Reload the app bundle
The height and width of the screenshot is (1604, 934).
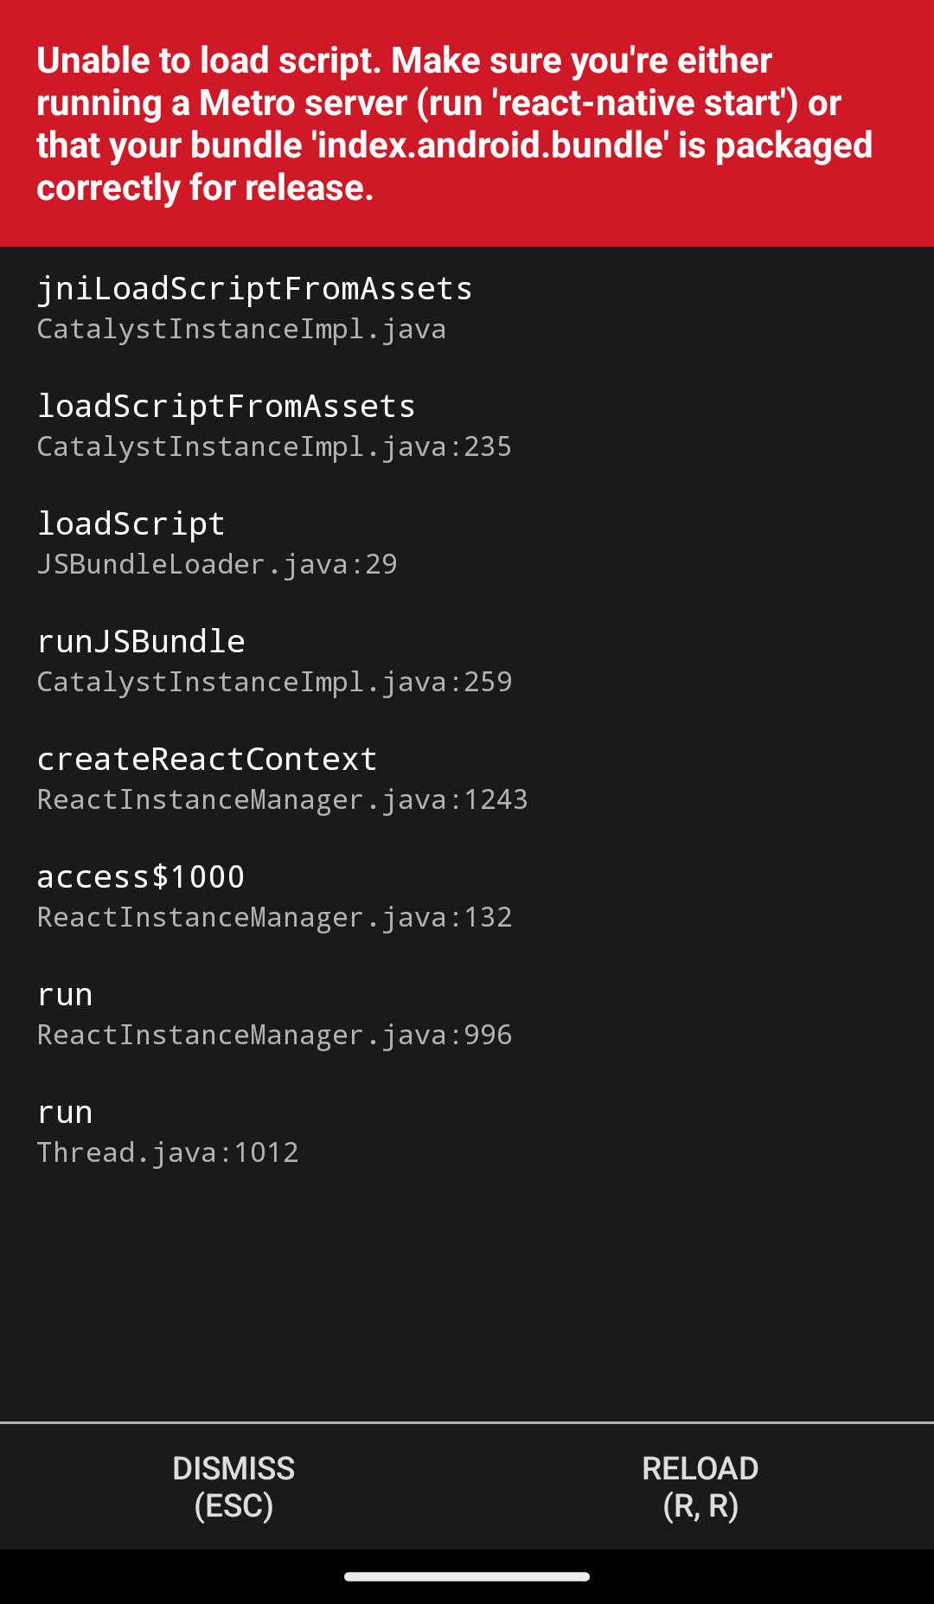pyautogui.click(x=700, y=1485)
